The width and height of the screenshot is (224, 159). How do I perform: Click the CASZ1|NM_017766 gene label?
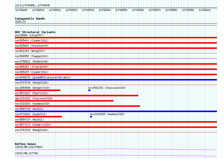pyautogui.click(x=26, y=153)
